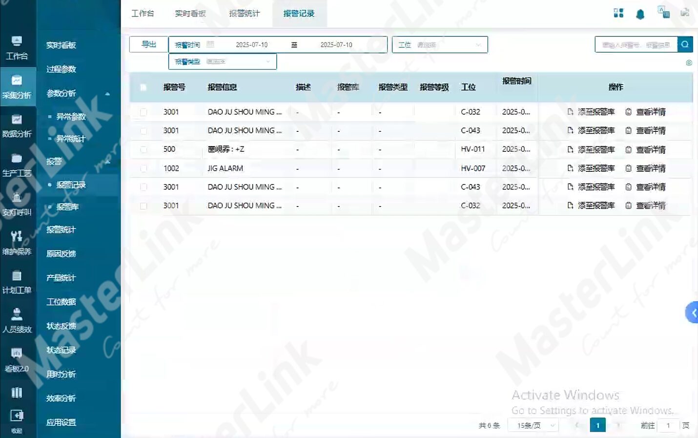Click 收起 collapse sidebar icon
698x438 pixels.
17,416
